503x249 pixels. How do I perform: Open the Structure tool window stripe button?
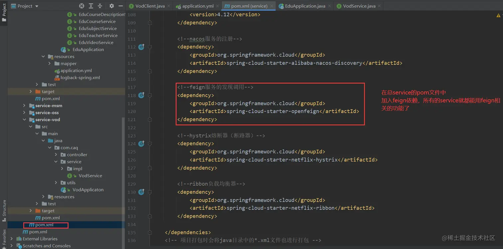click(4, 210)
